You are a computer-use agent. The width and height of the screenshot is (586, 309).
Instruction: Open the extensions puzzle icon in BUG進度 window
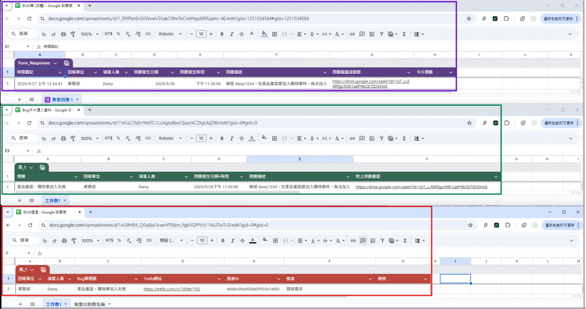coord(508,225)
